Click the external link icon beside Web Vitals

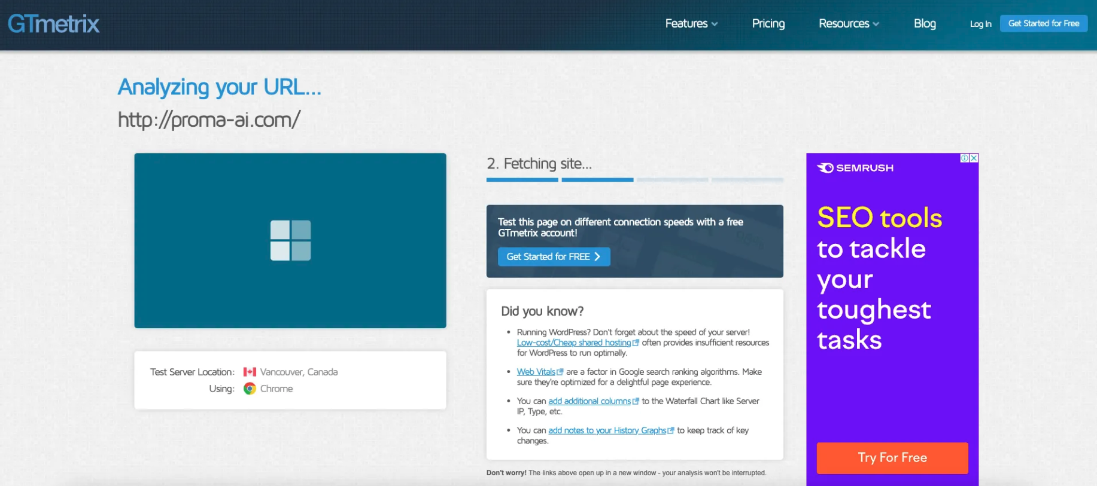[x=560, y=372]
